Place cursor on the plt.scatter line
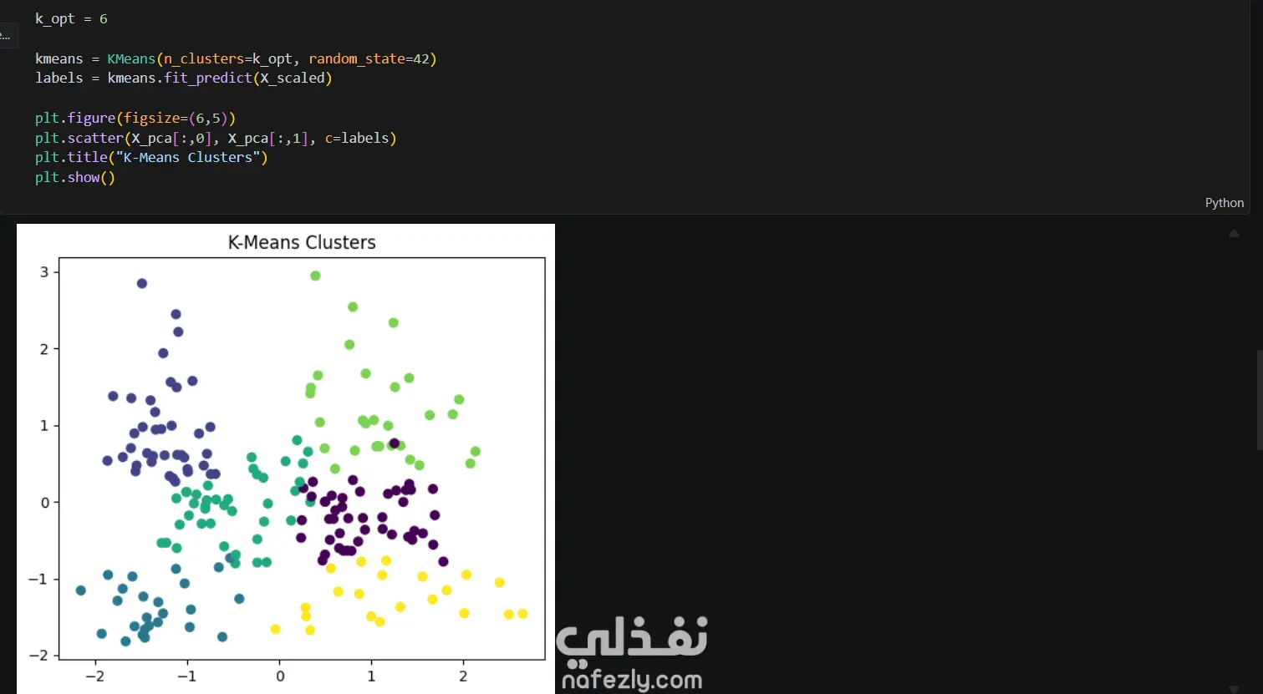 [216, 138]
